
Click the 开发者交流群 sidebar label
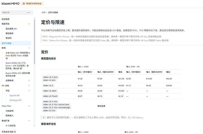coord(7,132)
